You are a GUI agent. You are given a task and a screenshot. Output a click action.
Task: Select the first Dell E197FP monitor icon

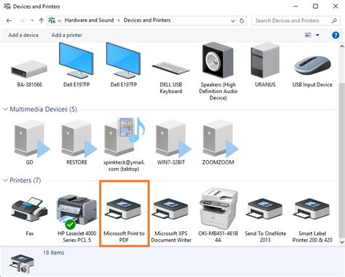(76, 60)
